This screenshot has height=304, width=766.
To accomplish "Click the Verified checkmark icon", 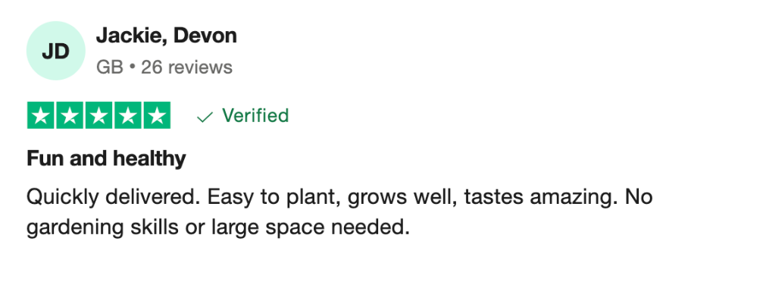I will tap(204, 117).
